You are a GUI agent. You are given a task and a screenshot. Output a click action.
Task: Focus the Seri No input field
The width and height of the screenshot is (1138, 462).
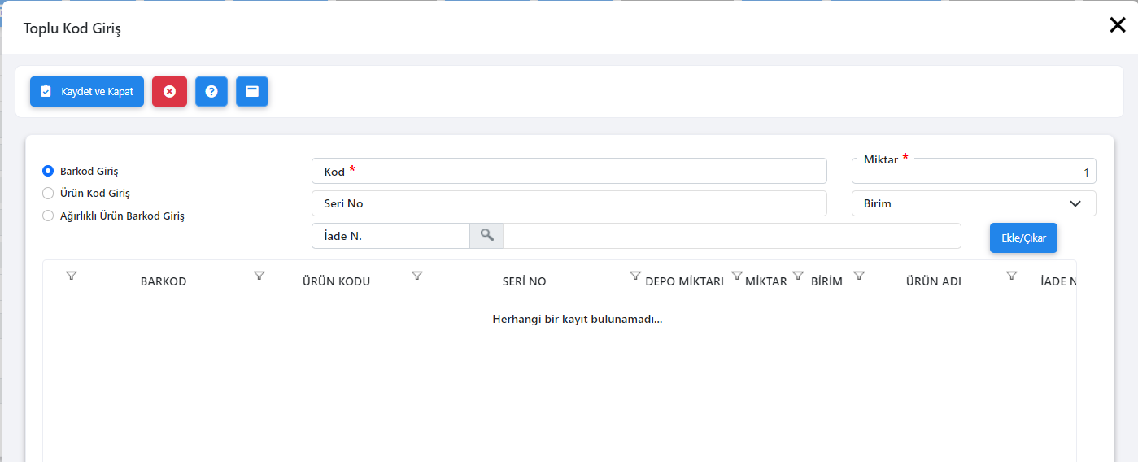(x=569, y=203)
